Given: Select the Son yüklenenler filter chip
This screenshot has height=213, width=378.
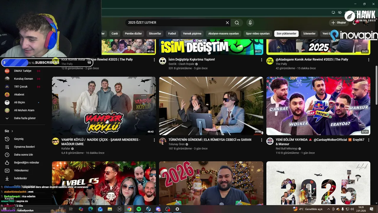Looking at the screenshot, I should coord(286,34).
